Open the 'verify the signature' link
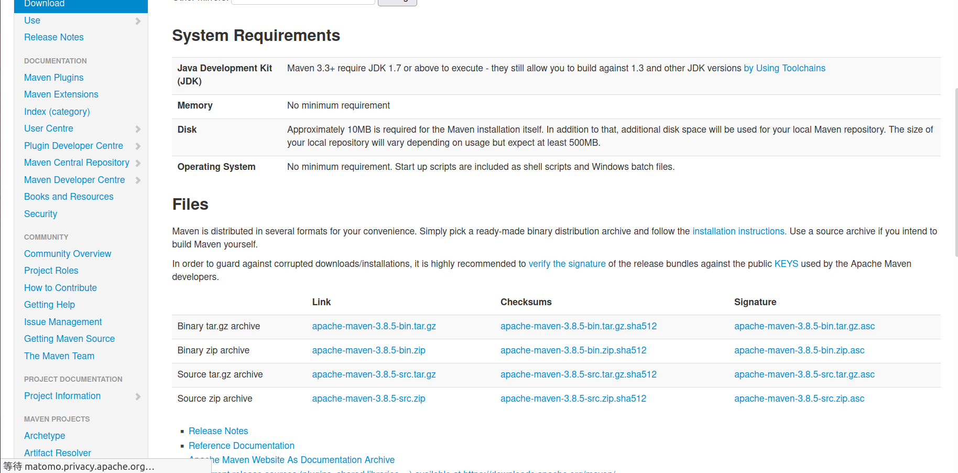 coord(567,264)
